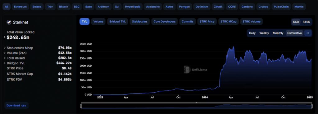This screenshot has width=318, height=114.
Task: Go to the Optimism chain
Action: pos(202,7)
